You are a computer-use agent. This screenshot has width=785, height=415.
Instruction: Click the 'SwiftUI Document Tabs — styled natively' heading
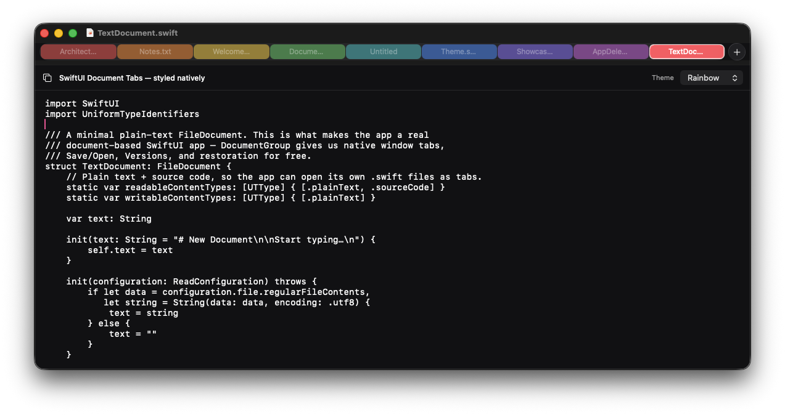[132, 78]
